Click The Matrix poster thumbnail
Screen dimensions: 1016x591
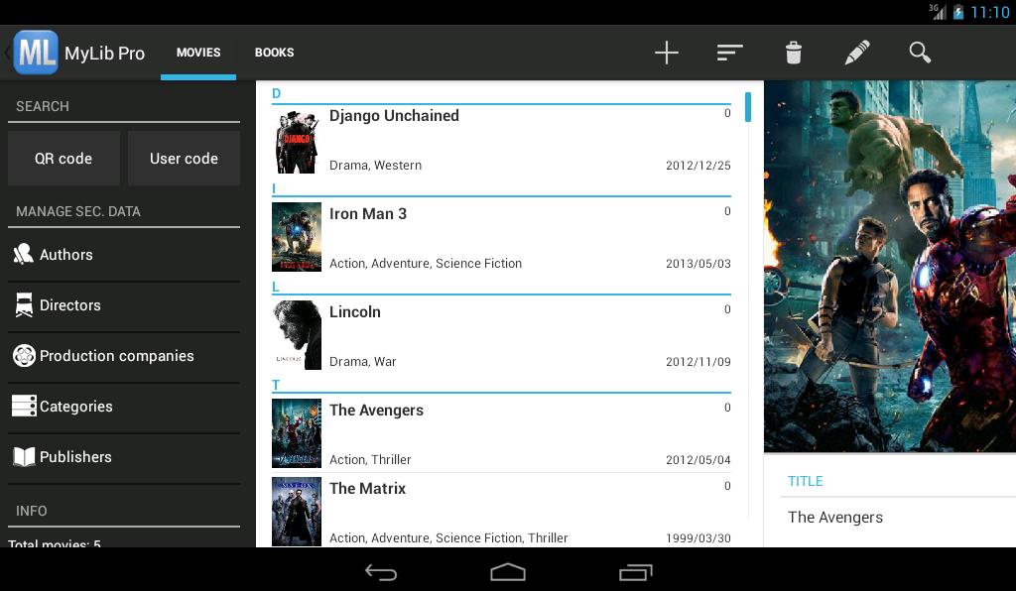coord(297,512)
